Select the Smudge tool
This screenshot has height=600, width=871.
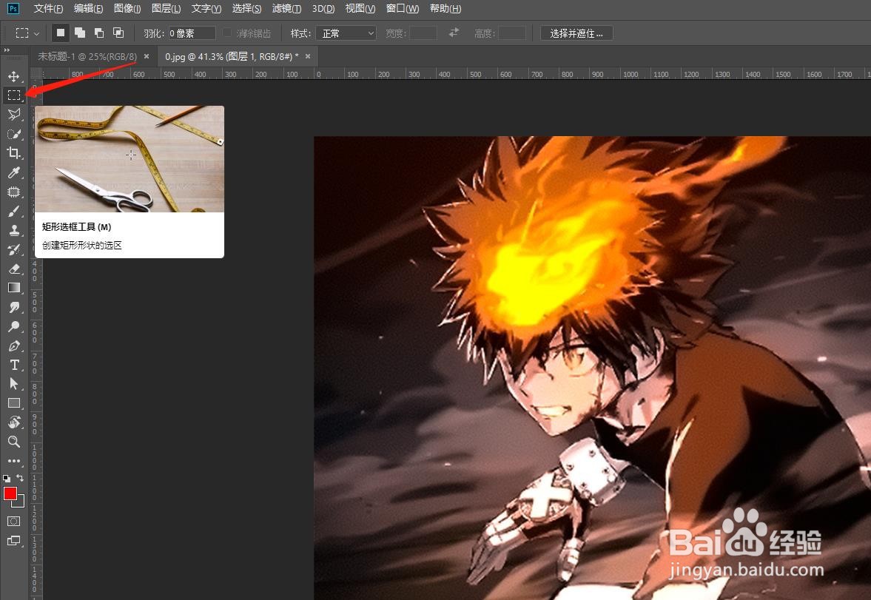tap(14, 307)
